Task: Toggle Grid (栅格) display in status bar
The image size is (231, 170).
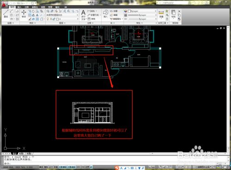Action: [x=46, y=167]
